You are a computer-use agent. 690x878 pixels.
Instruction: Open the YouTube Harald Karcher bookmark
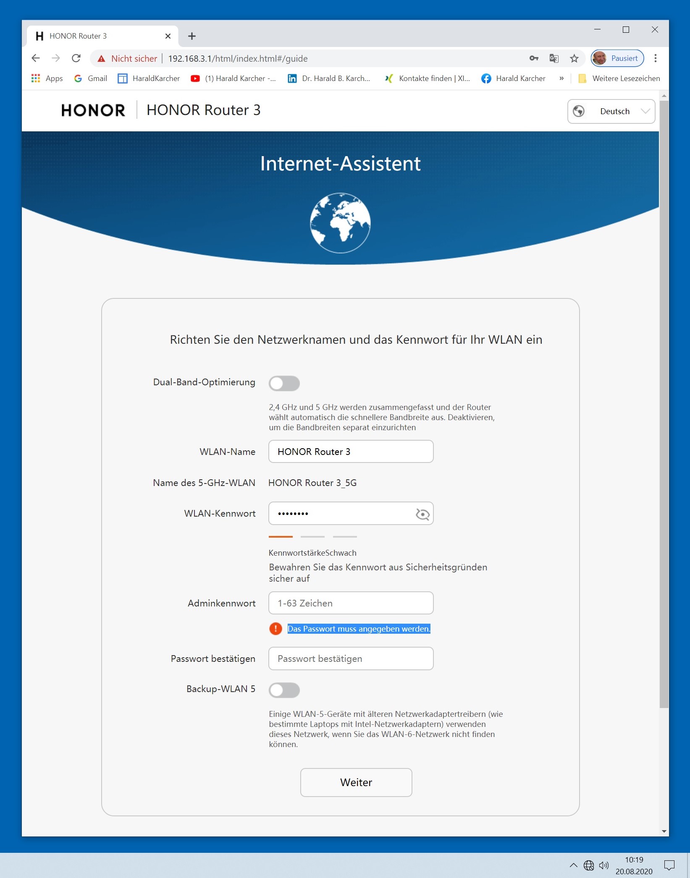point(233,78)
